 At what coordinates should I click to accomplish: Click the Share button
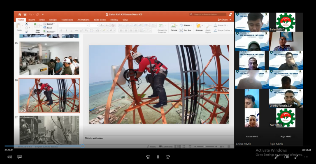click(223, 20)
